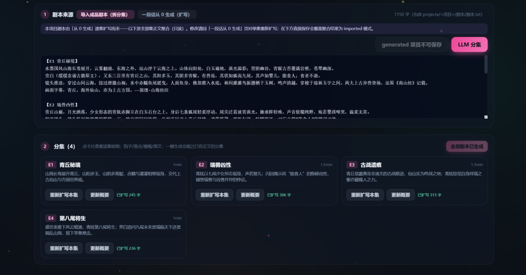
Task: Click the step 2 number badge
Action: pyautogui.click(x=45, y=146)
